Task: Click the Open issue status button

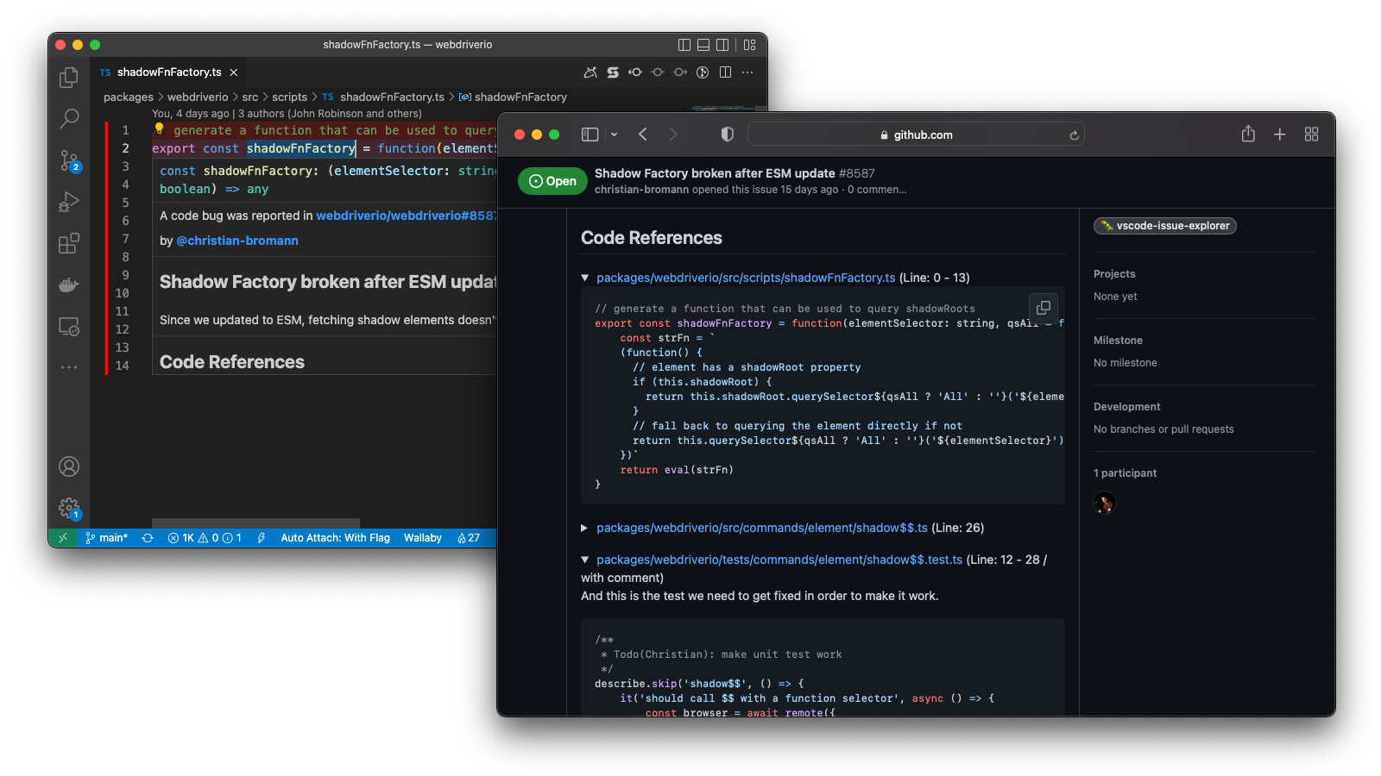Action: click(x=552, y=181)
